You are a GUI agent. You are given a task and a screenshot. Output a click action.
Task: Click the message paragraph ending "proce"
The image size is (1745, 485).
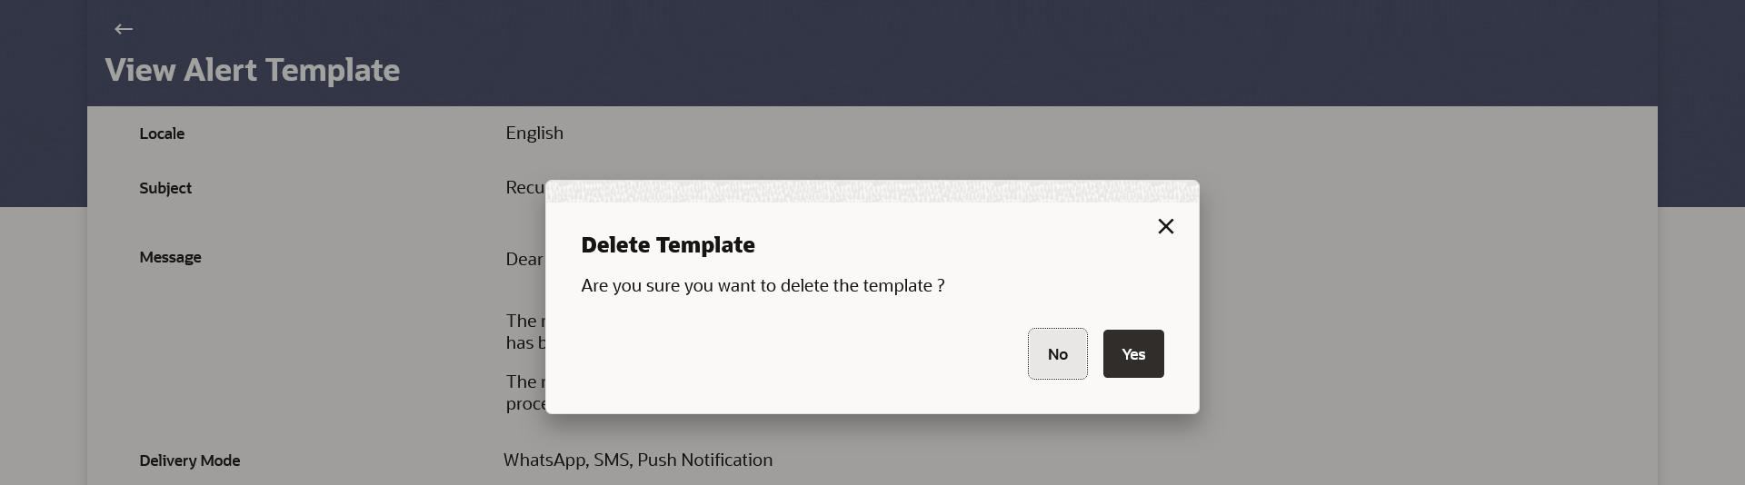tap(525, 393)
